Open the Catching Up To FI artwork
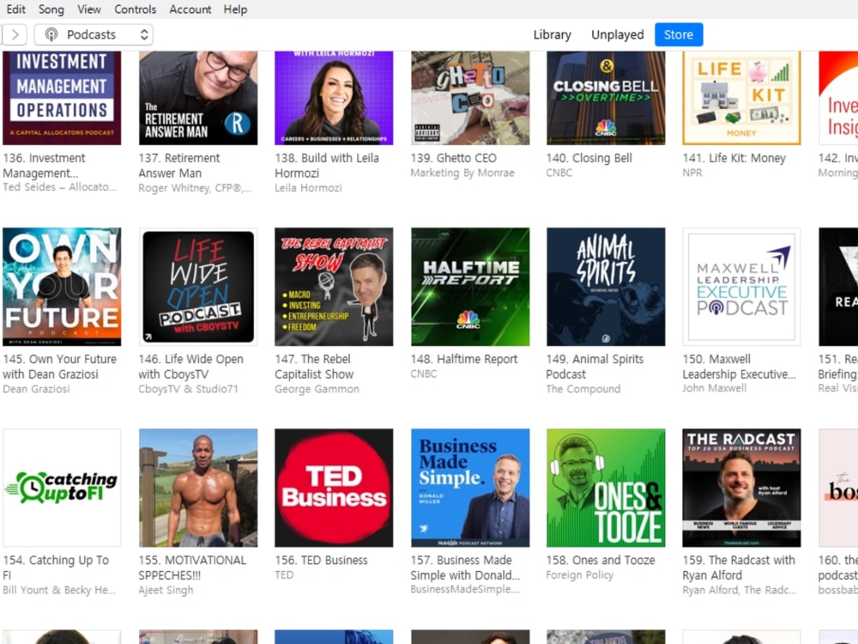The image size is (858, 644). pyautogui.click(x=62, y=488)
